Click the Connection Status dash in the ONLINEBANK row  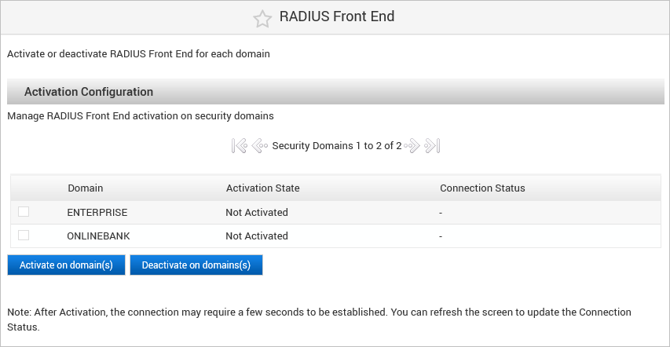tap(441, 236)
